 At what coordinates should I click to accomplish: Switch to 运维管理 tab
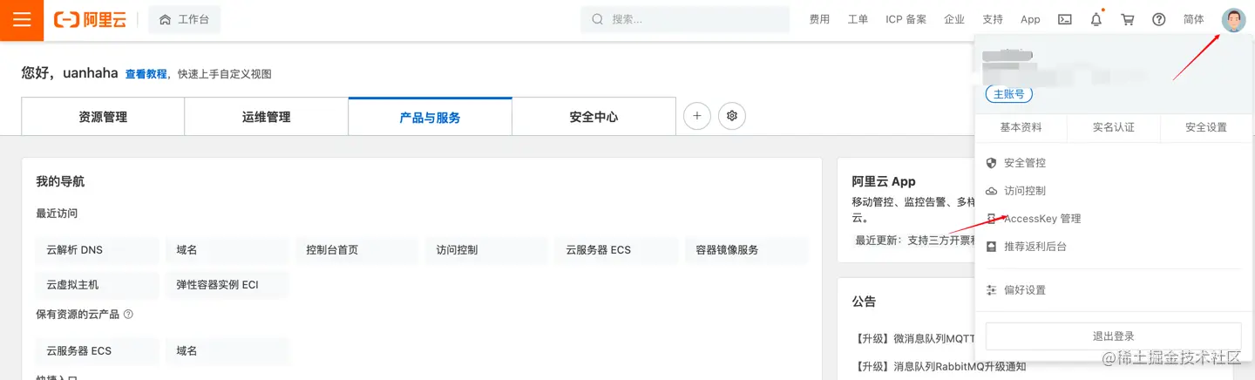[x=267, y=117]
